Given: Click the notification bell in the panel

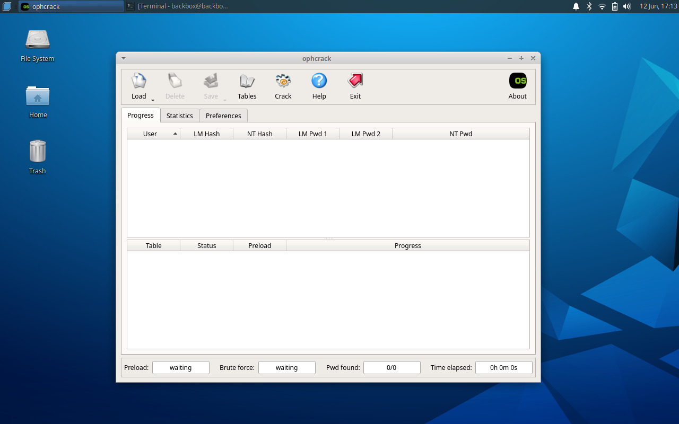Looking at the screenshot, I should tap(576, 6).
